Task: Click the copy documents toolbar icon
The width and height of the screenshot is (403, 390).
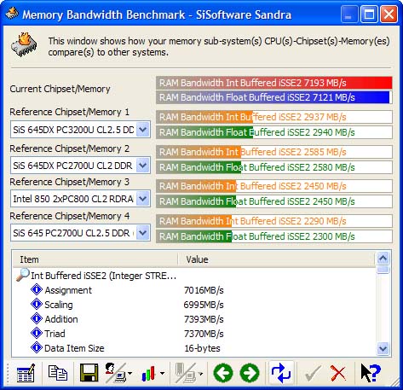Action: click(58, 373)
